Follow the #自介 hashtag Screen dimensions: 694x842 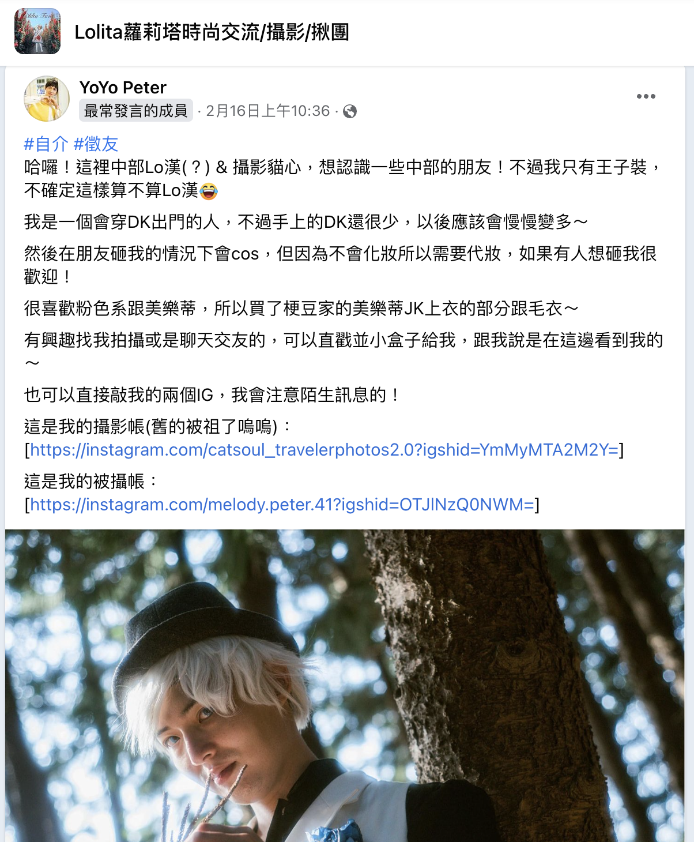[x=46, y=144]
